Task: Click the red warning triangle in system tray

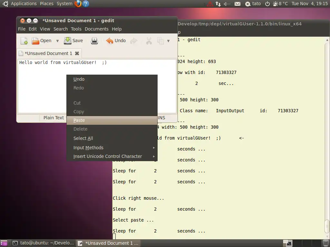Action: coord(210,4)
